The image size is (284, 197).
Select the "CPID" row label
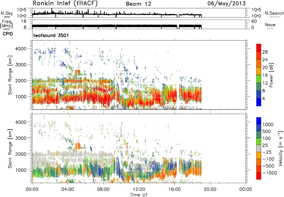pyautogui.click(x=8, y=34)
